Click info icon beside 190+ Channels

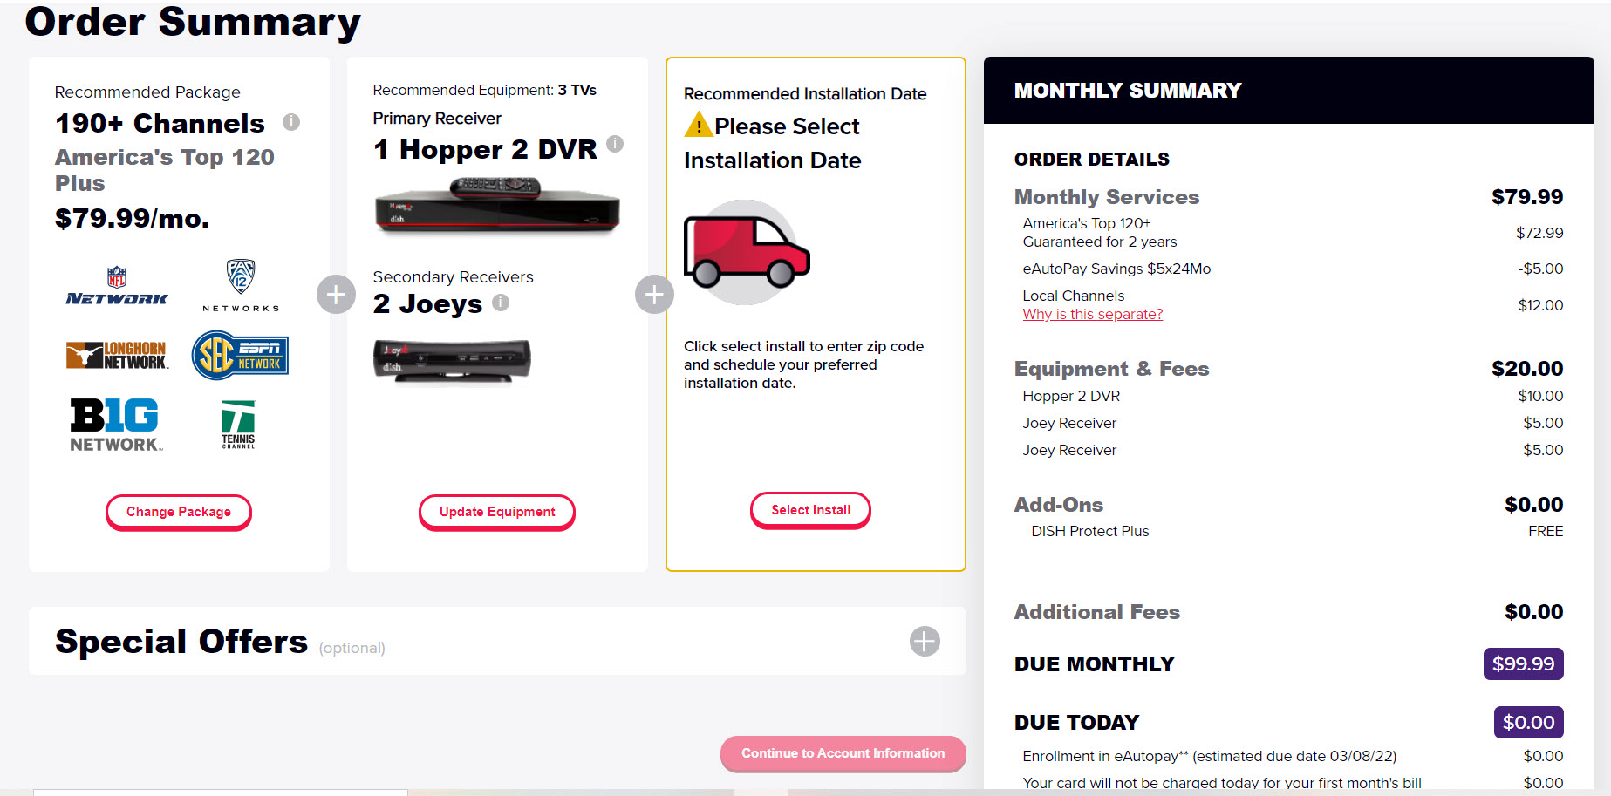[x=291, y=122]
